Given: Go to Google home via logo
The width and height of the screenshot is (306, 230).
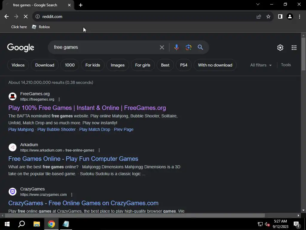Looking at the screenshot, I should [21, 48].
